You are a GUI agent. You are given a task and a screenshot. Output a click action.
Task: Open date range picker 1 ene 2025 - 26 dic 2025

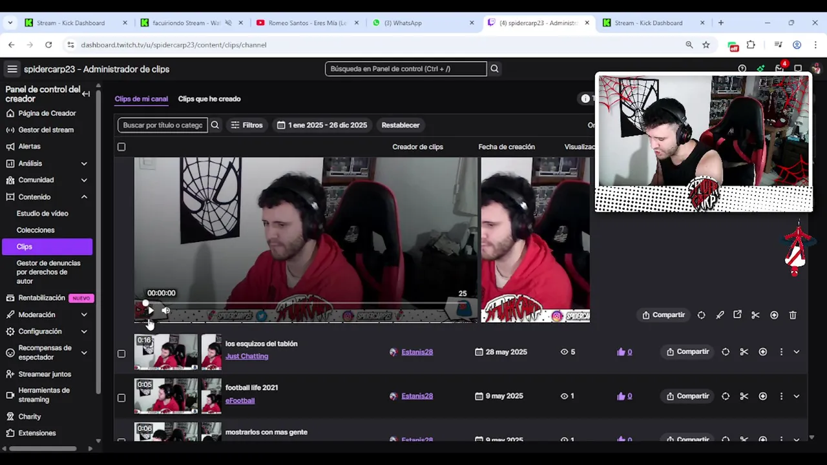click(322, 125)
